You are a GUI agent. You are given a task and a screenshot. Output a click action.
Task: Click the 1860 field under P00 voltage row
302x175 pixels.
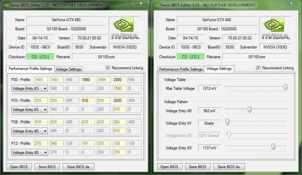[119, 88]
